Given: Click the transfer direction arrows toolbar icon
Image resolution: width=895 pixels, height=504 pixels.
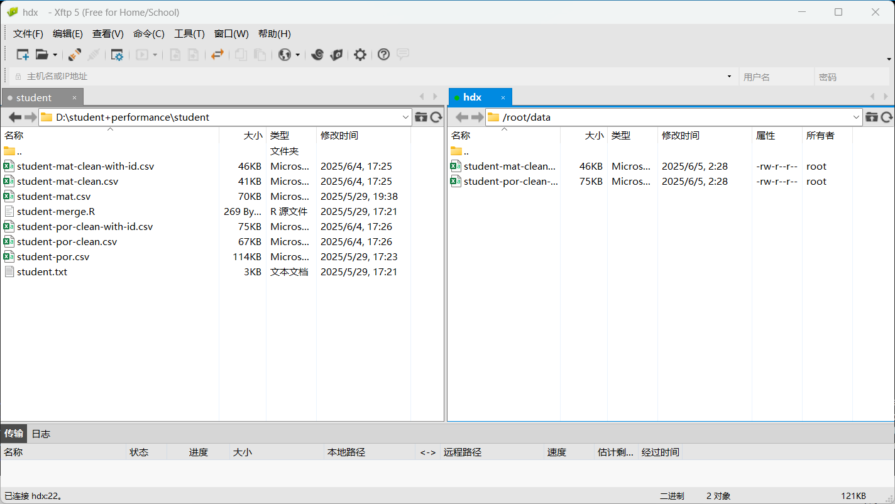Looking at the screenshot, I should (x=218, y=55).
